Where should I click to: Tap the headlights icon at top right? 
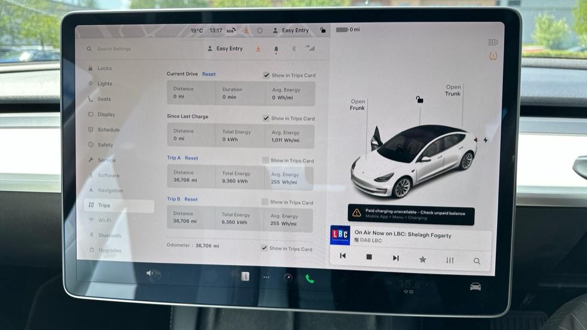(493, 42)
